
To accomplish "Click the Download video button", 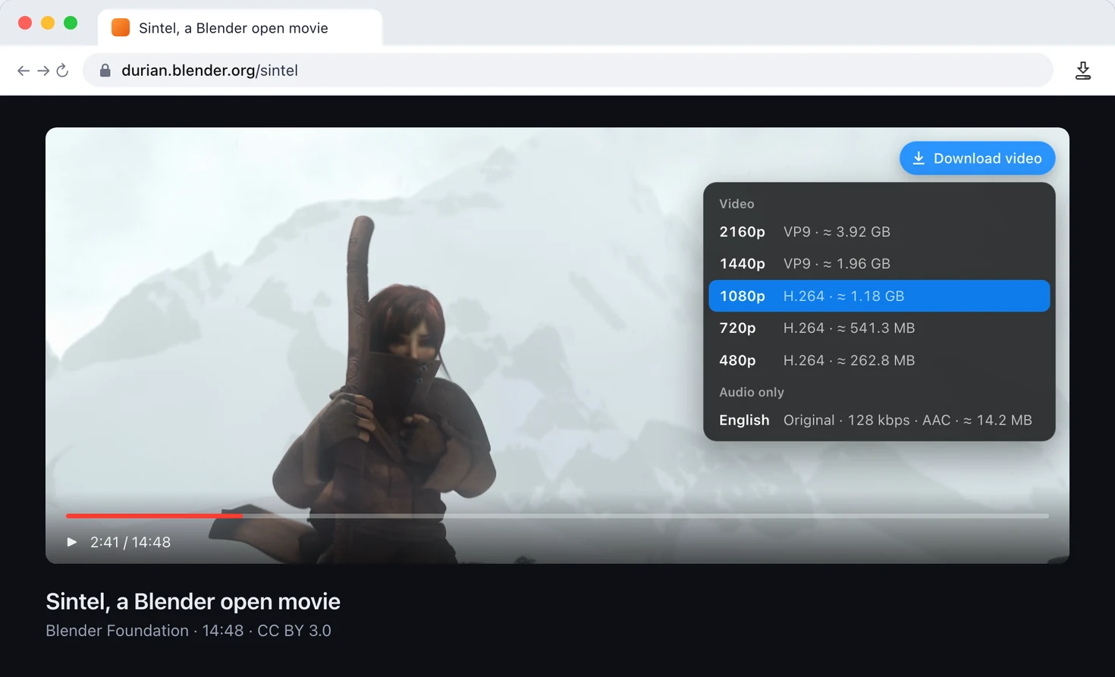I will [x=977, y=158].
